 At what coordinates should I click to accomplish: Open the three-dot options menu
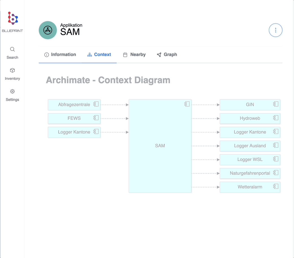275,30
